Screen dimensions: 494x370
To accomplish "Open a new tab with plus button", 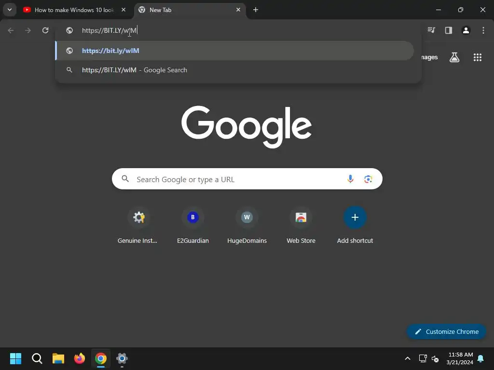I will (x=256, y=10).
